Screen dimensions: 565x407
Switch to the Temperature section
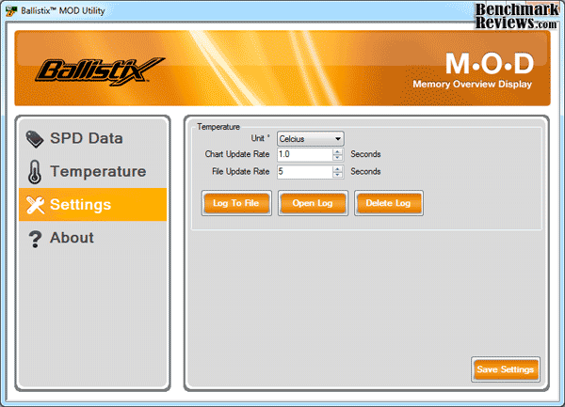tap(92, 171)
